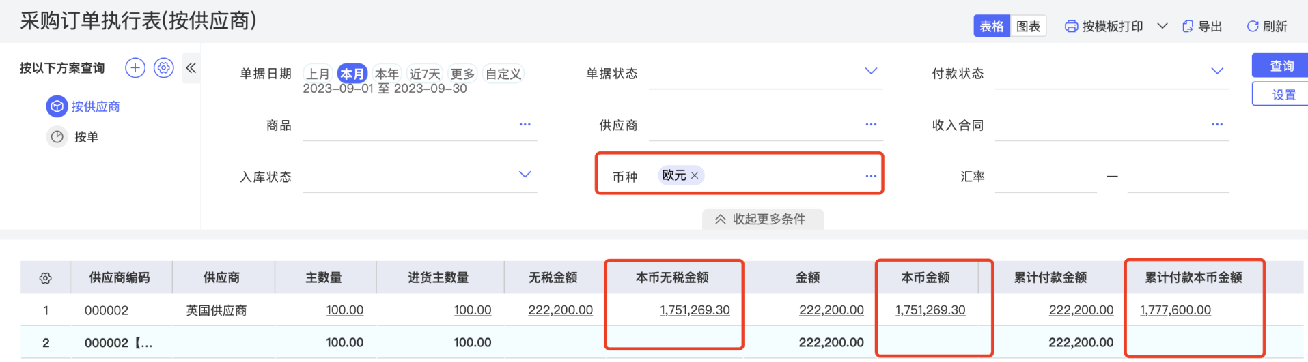Expand the 单据状态 dropdown

click(x=871, y=71)
